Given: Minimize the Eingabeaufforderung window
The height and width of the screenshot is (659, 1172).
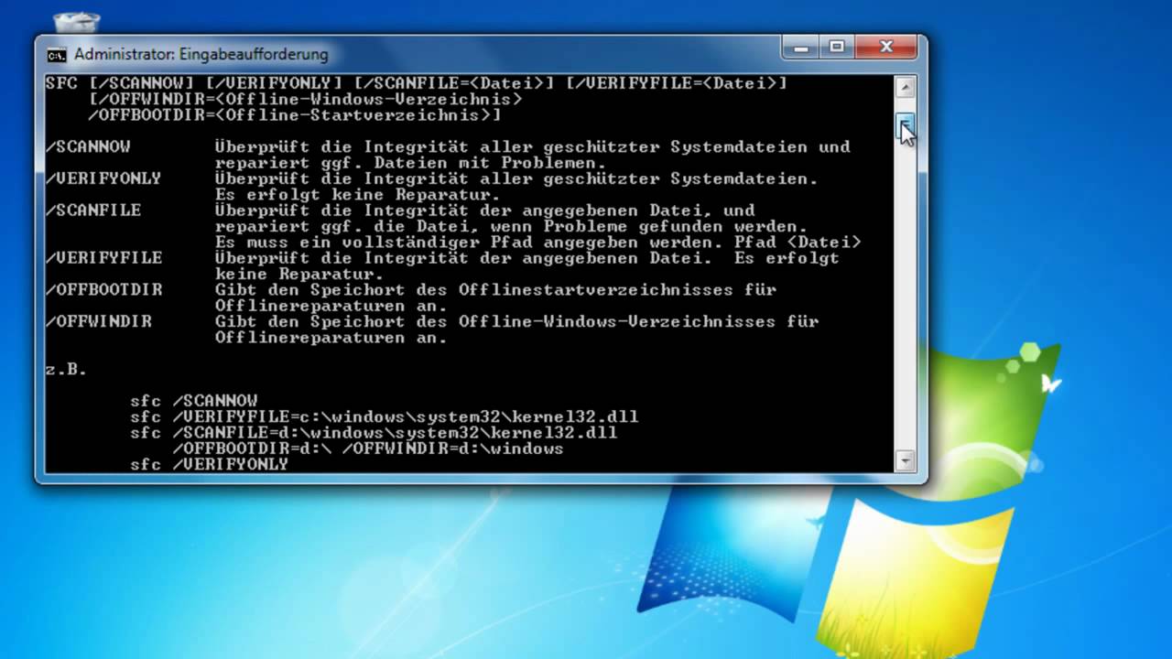Looking at the screenshot, I should 801,47.
